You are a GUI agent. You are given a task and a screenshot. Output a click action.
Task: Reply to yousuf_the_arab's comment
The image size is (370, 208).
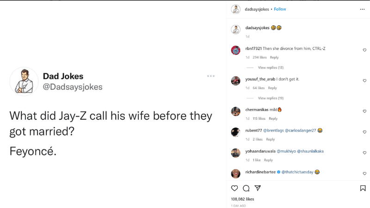(x=272, y=88)
